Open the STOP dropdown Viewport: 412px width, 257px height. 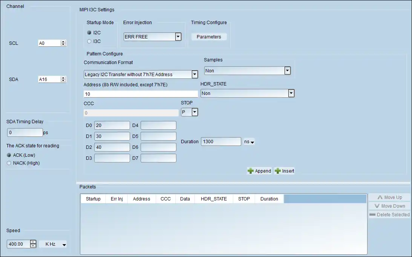click(x=195, y=112)
